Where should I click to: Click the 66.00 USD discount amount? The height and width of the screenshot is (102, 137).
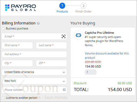(x=125, y=83)
